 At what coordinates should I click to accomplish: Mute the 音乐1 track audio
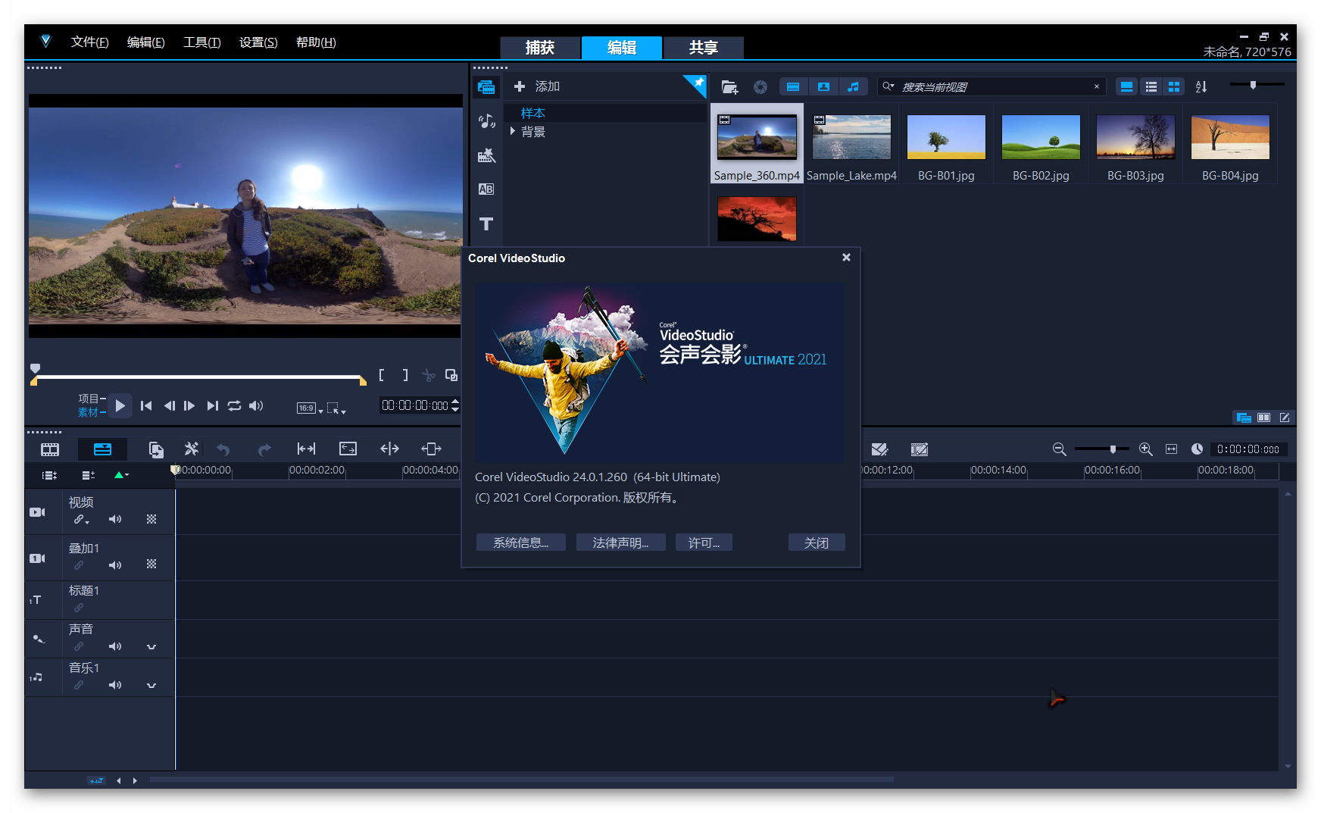115,685
